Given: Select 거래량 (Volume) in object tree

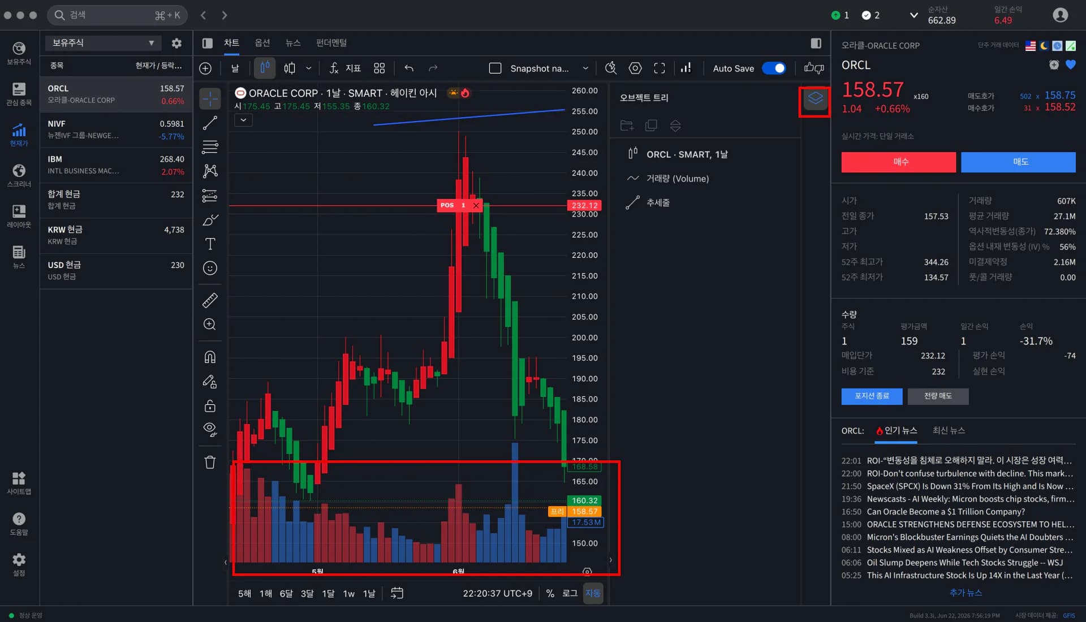Looking at the screenshot, I should pos(677,179).
